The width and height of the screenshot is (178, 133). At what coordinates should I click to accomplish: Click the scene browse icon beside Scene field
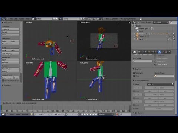coord(60,19)
